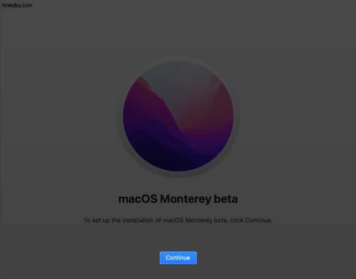This screenshot has height=279, width=356.
Task: Open the ArabAq.com watermark link
Action: (17, 5)
